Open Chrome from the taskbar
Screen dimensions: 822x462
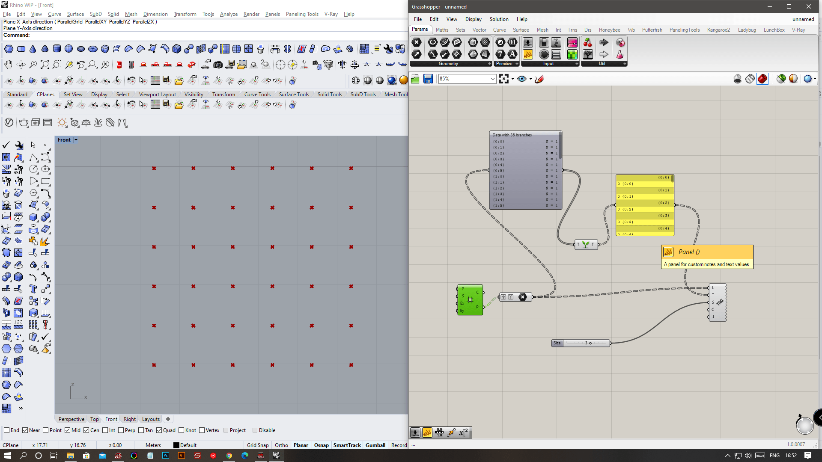(x=229, y=456)
